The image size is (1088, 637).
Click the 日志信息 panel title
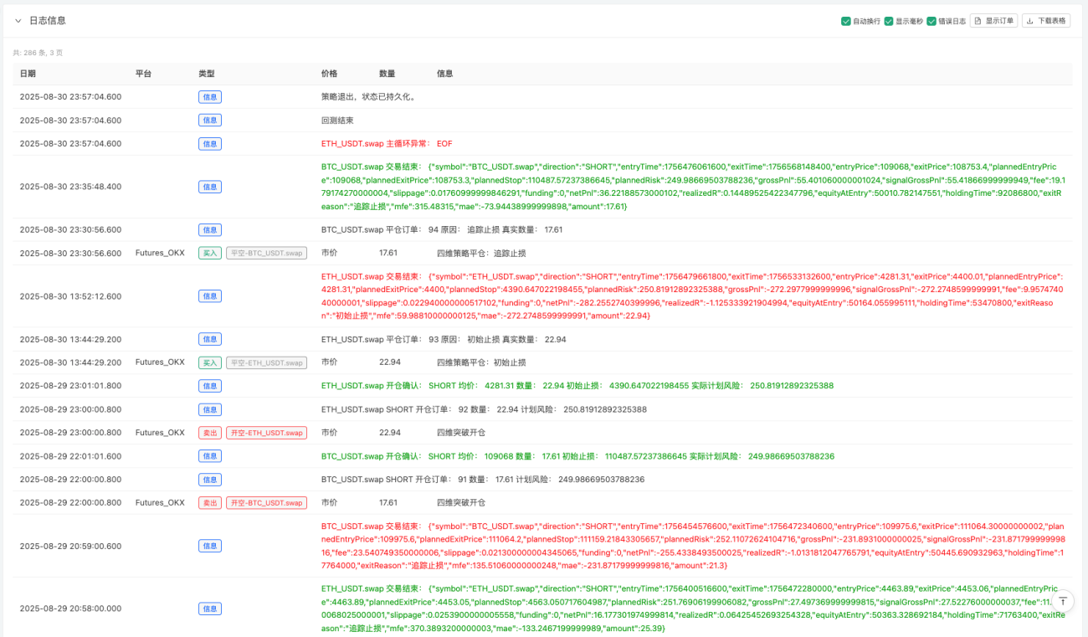(48, 20)
